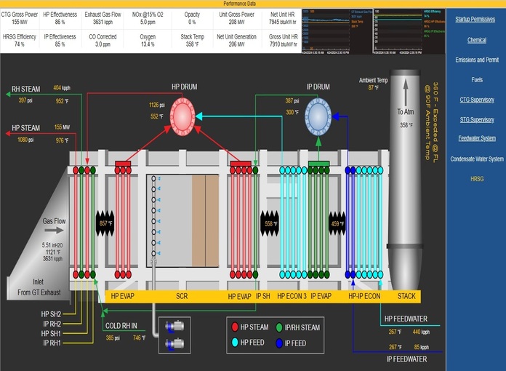
Task: Click the Net Unit HR 7945 value
Action: click(x=282, y=22)
